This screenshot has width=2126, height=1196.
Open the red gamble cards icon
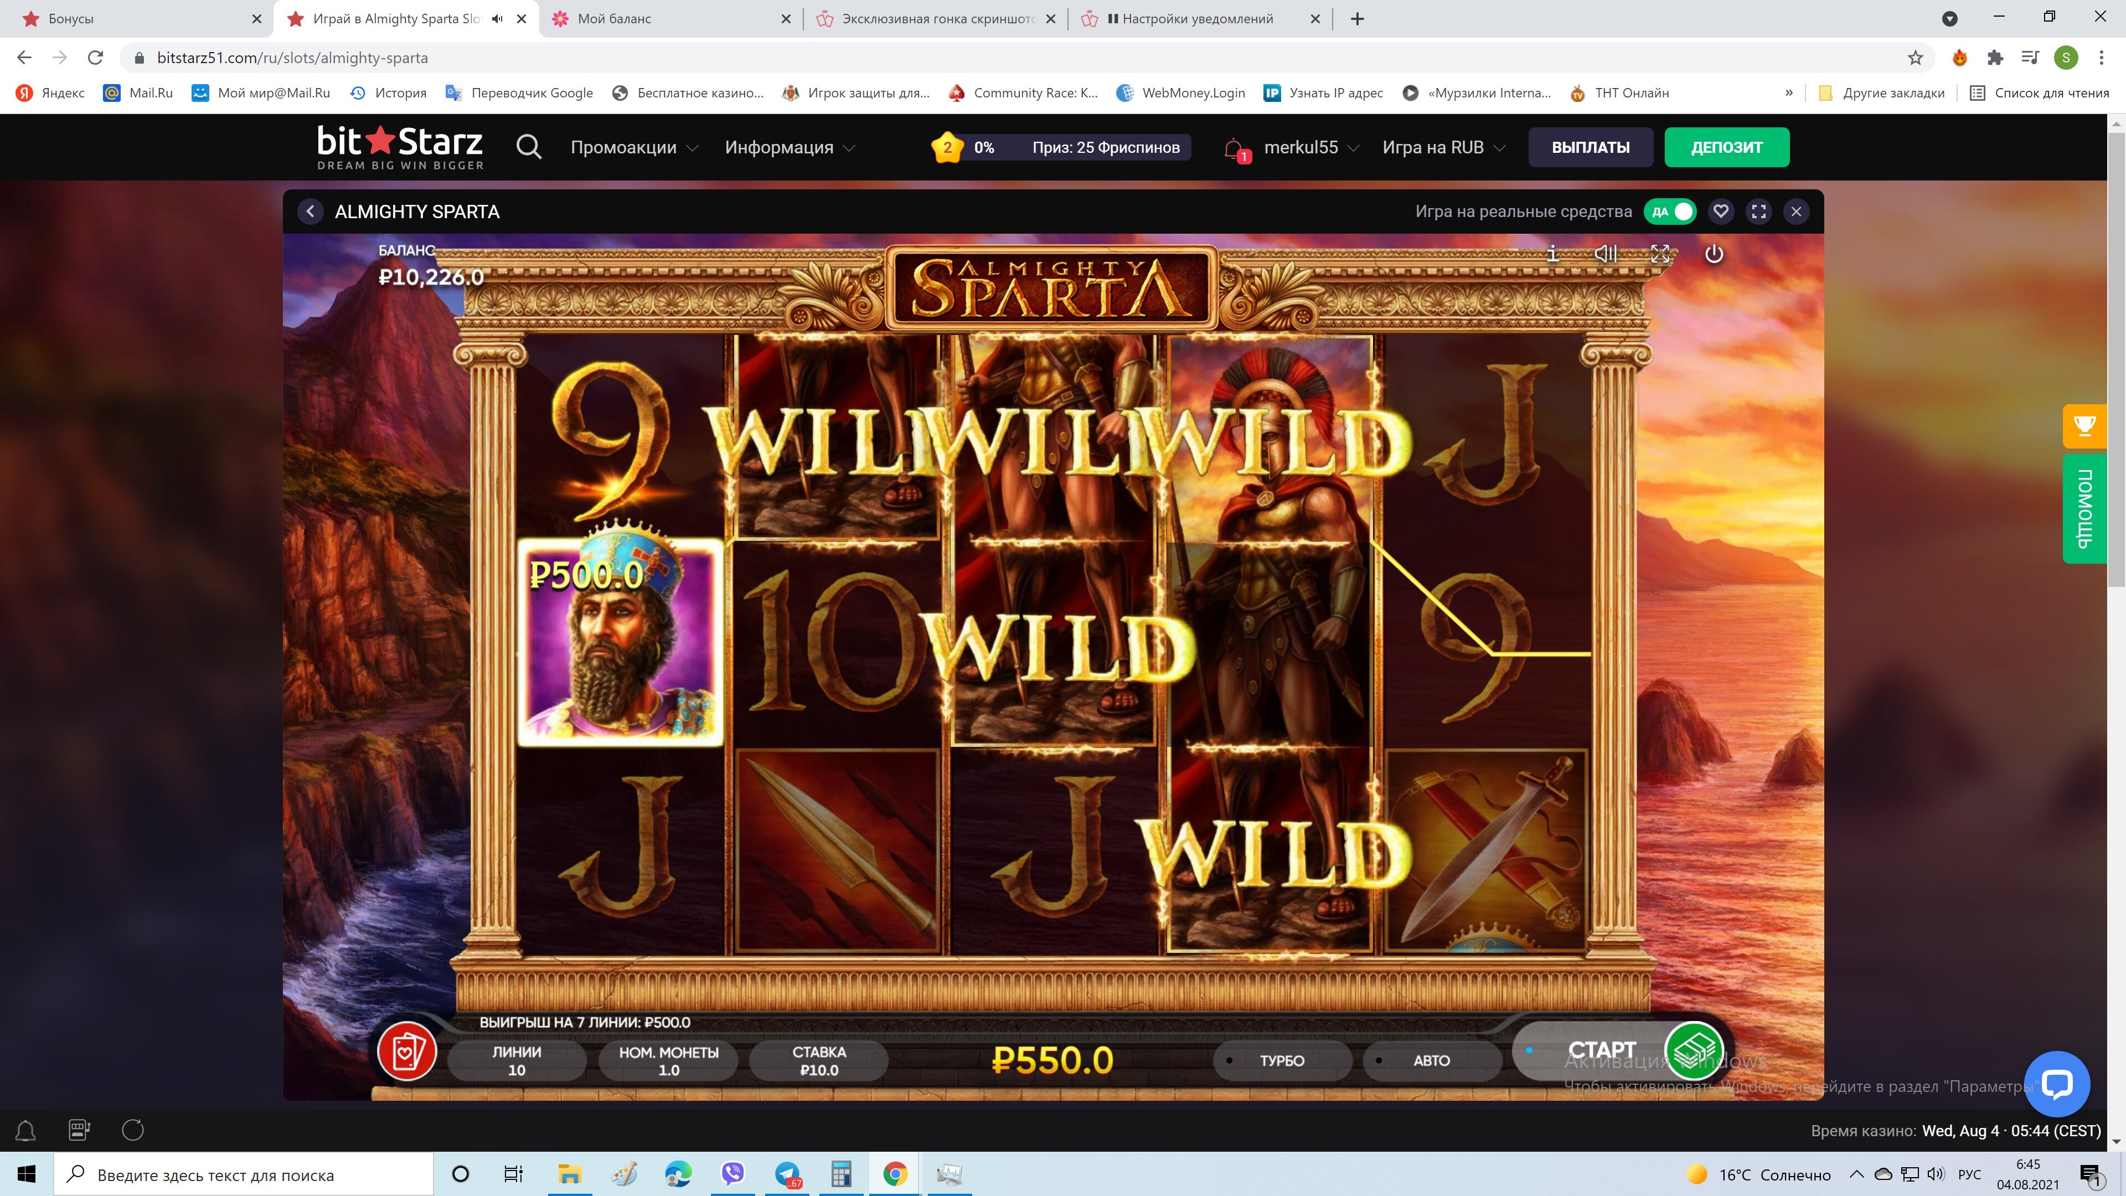point(406,1051)
